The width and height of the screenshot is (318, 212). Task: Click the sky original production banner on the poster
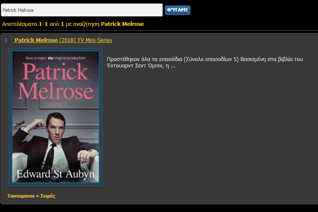pos(56,58)
